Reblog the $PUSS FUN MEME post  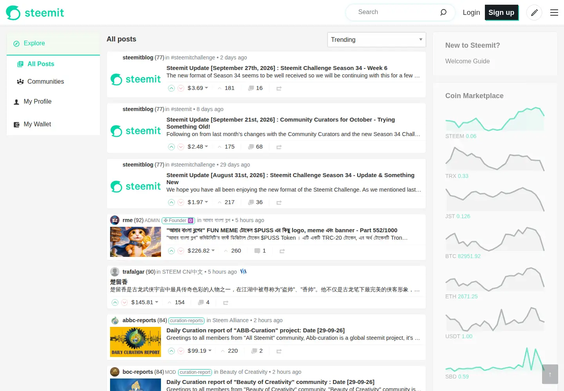(282, 251)
